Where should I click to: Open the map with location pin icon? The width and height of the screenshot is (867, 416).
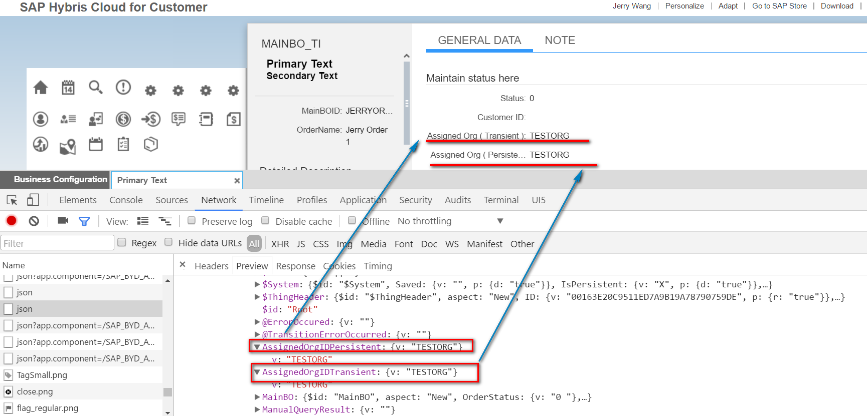(x=68, y=146)
